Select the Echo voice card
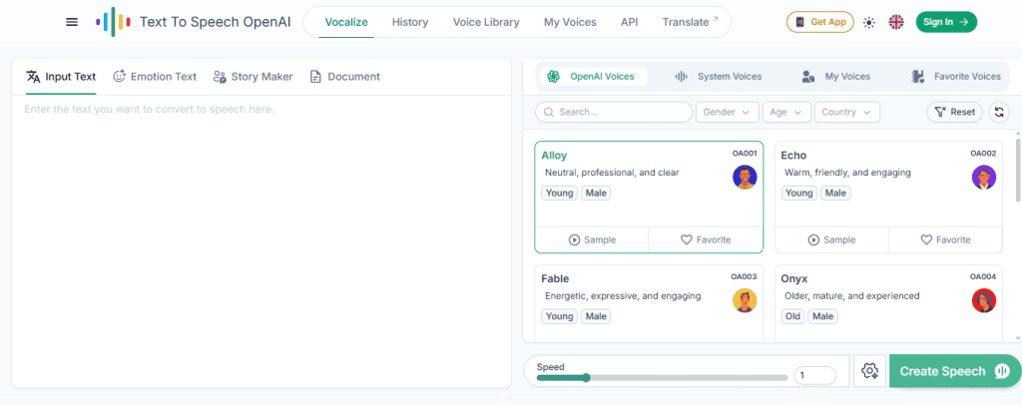Image resolution: width=1022 pixels, height=405 pixels. 888,197
